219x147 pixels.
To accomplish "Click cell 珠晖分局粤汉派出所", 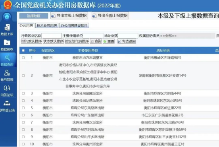I will 88,122.
